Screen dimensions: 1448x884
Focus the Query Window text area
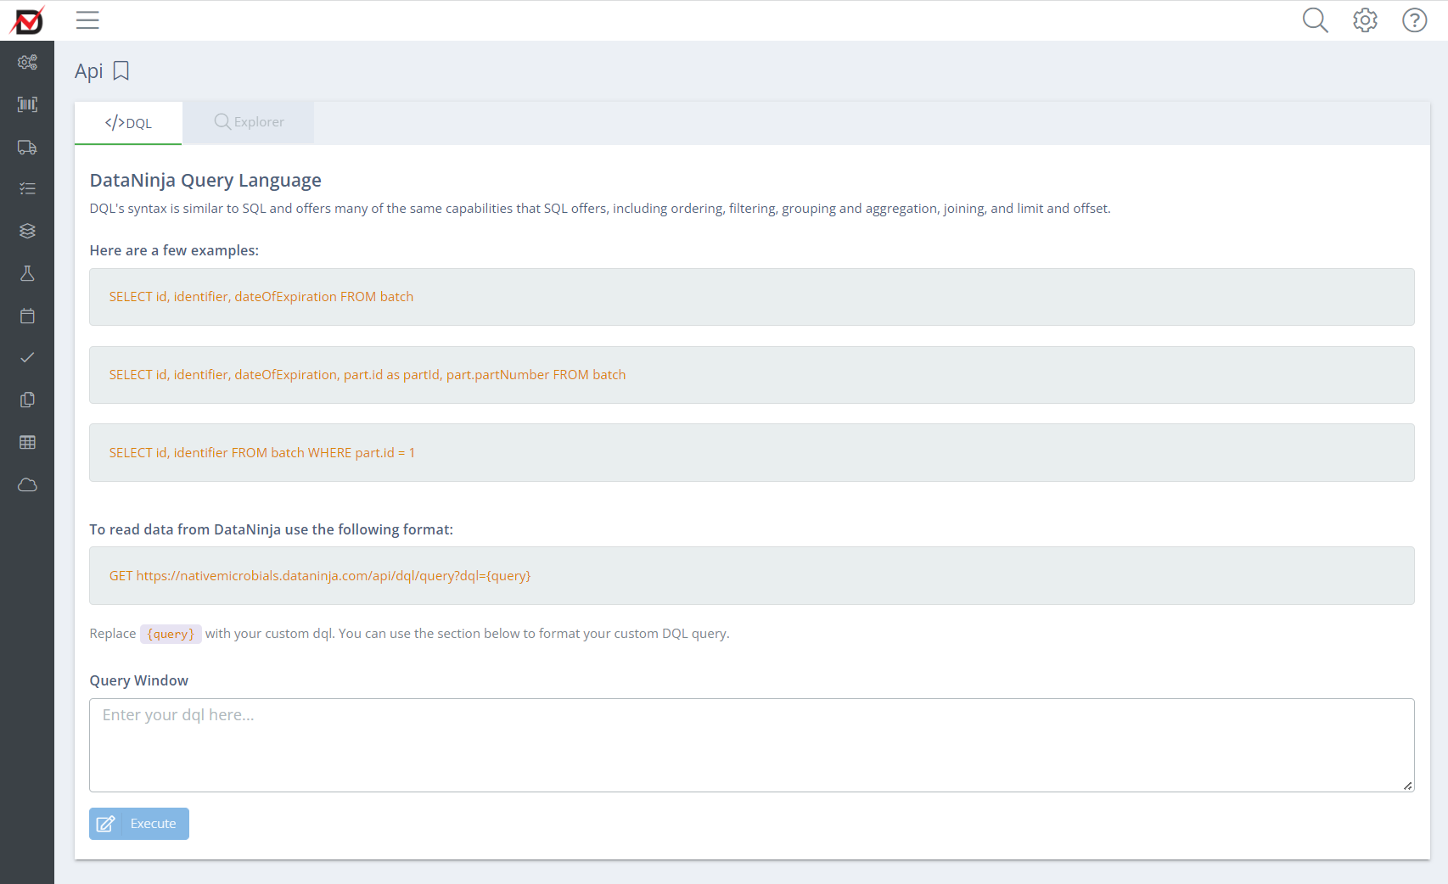coord(752,745)
